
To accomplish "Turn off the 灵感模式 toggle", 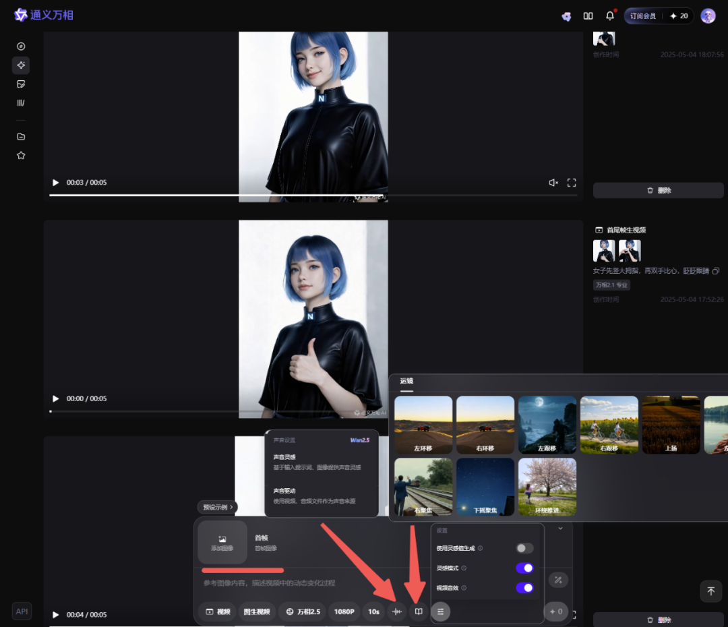I will [x=524, y=568].
